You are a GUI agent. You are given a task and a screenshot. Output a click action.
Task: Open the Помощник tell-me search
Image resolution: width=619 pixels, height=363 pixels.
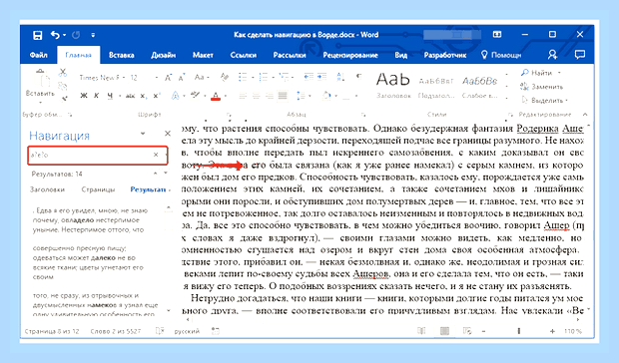(501, 55)
